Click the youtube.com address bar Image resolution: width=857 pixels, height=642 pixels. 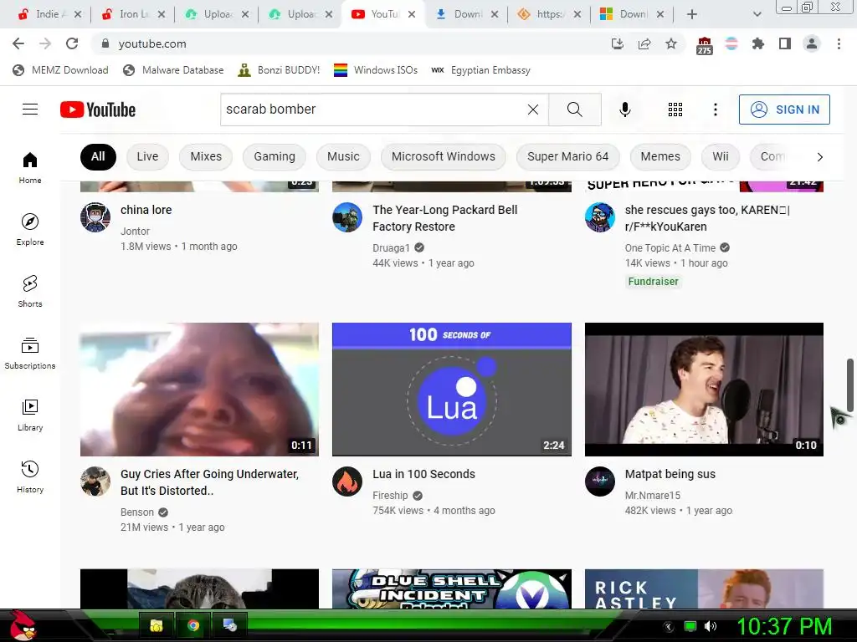pyautogui.click(x=350, y=43)
